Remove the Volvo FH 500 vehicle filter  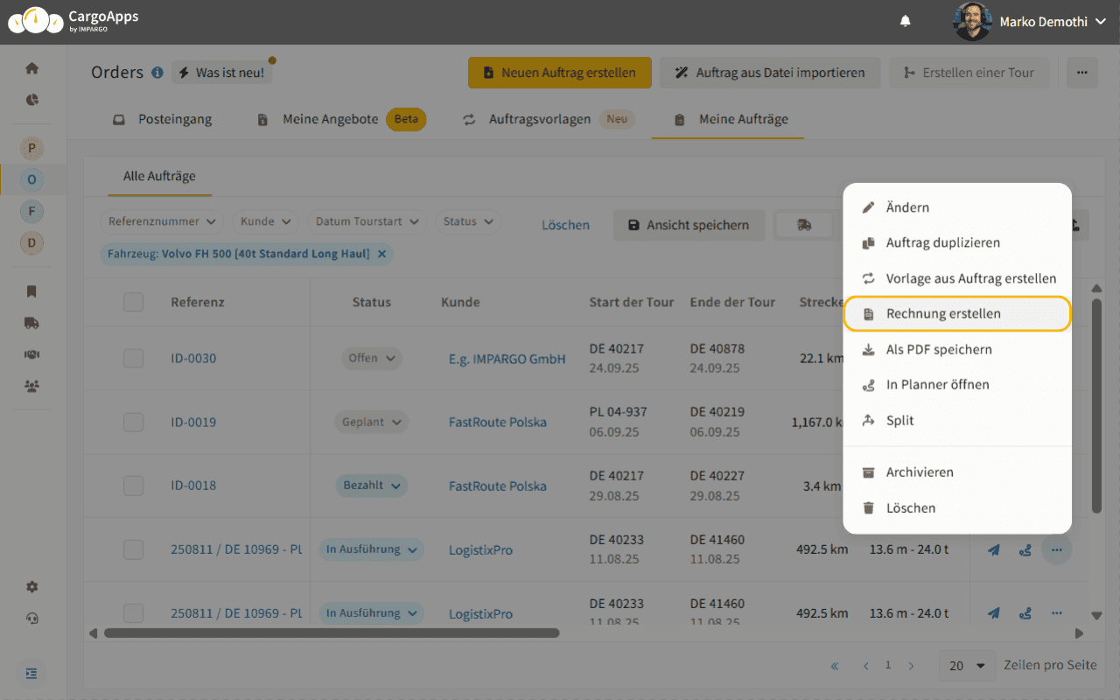click(x=381, y=253)
